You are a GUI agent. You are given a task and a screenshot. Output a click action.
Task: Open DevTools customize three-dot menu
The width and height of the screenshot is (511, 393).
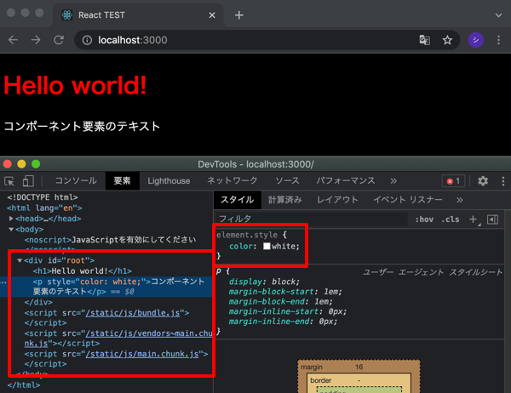coord(503,181)
